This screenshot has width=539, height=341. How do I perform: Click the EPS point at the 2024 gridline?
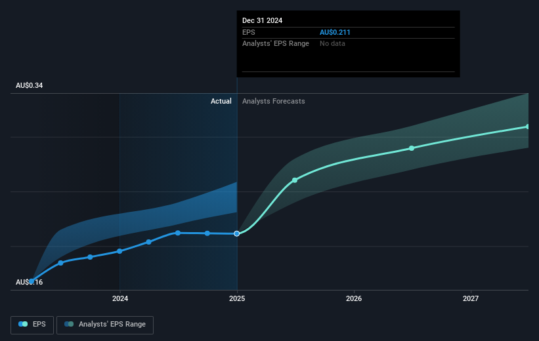click(x=119, y=251)
